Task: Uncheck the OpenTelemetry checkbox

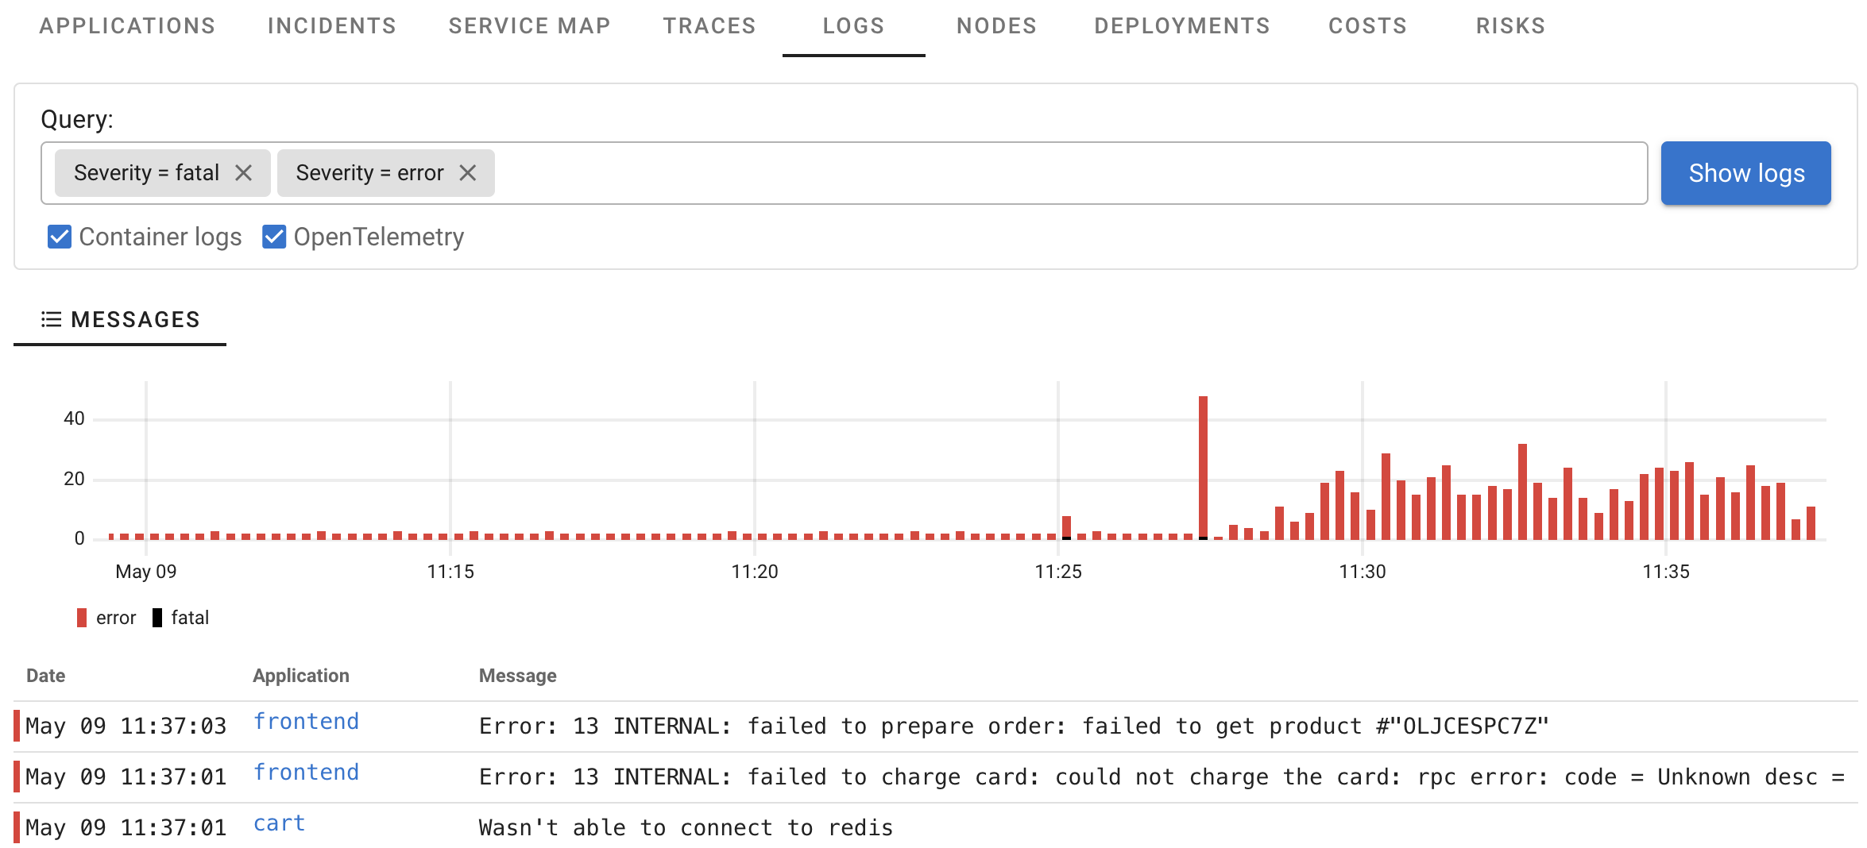Action: [274, 237]
